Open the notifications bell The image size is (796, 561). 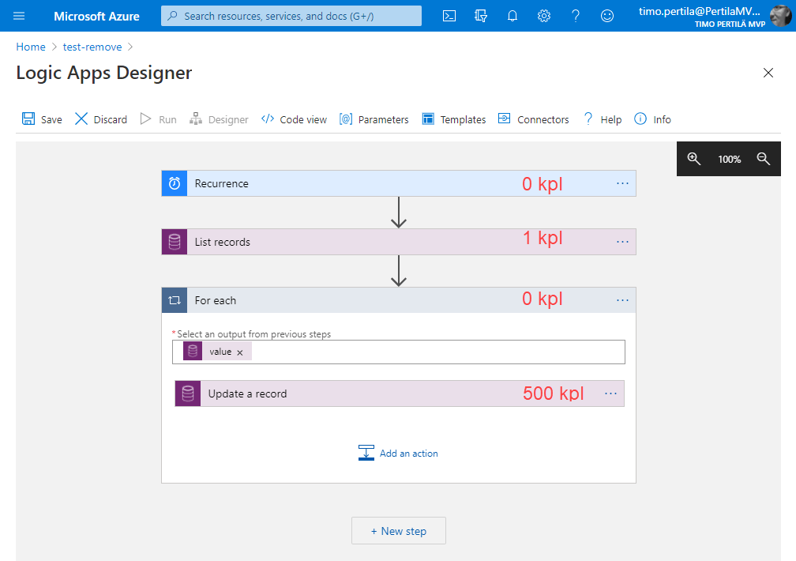pos(513,16)
